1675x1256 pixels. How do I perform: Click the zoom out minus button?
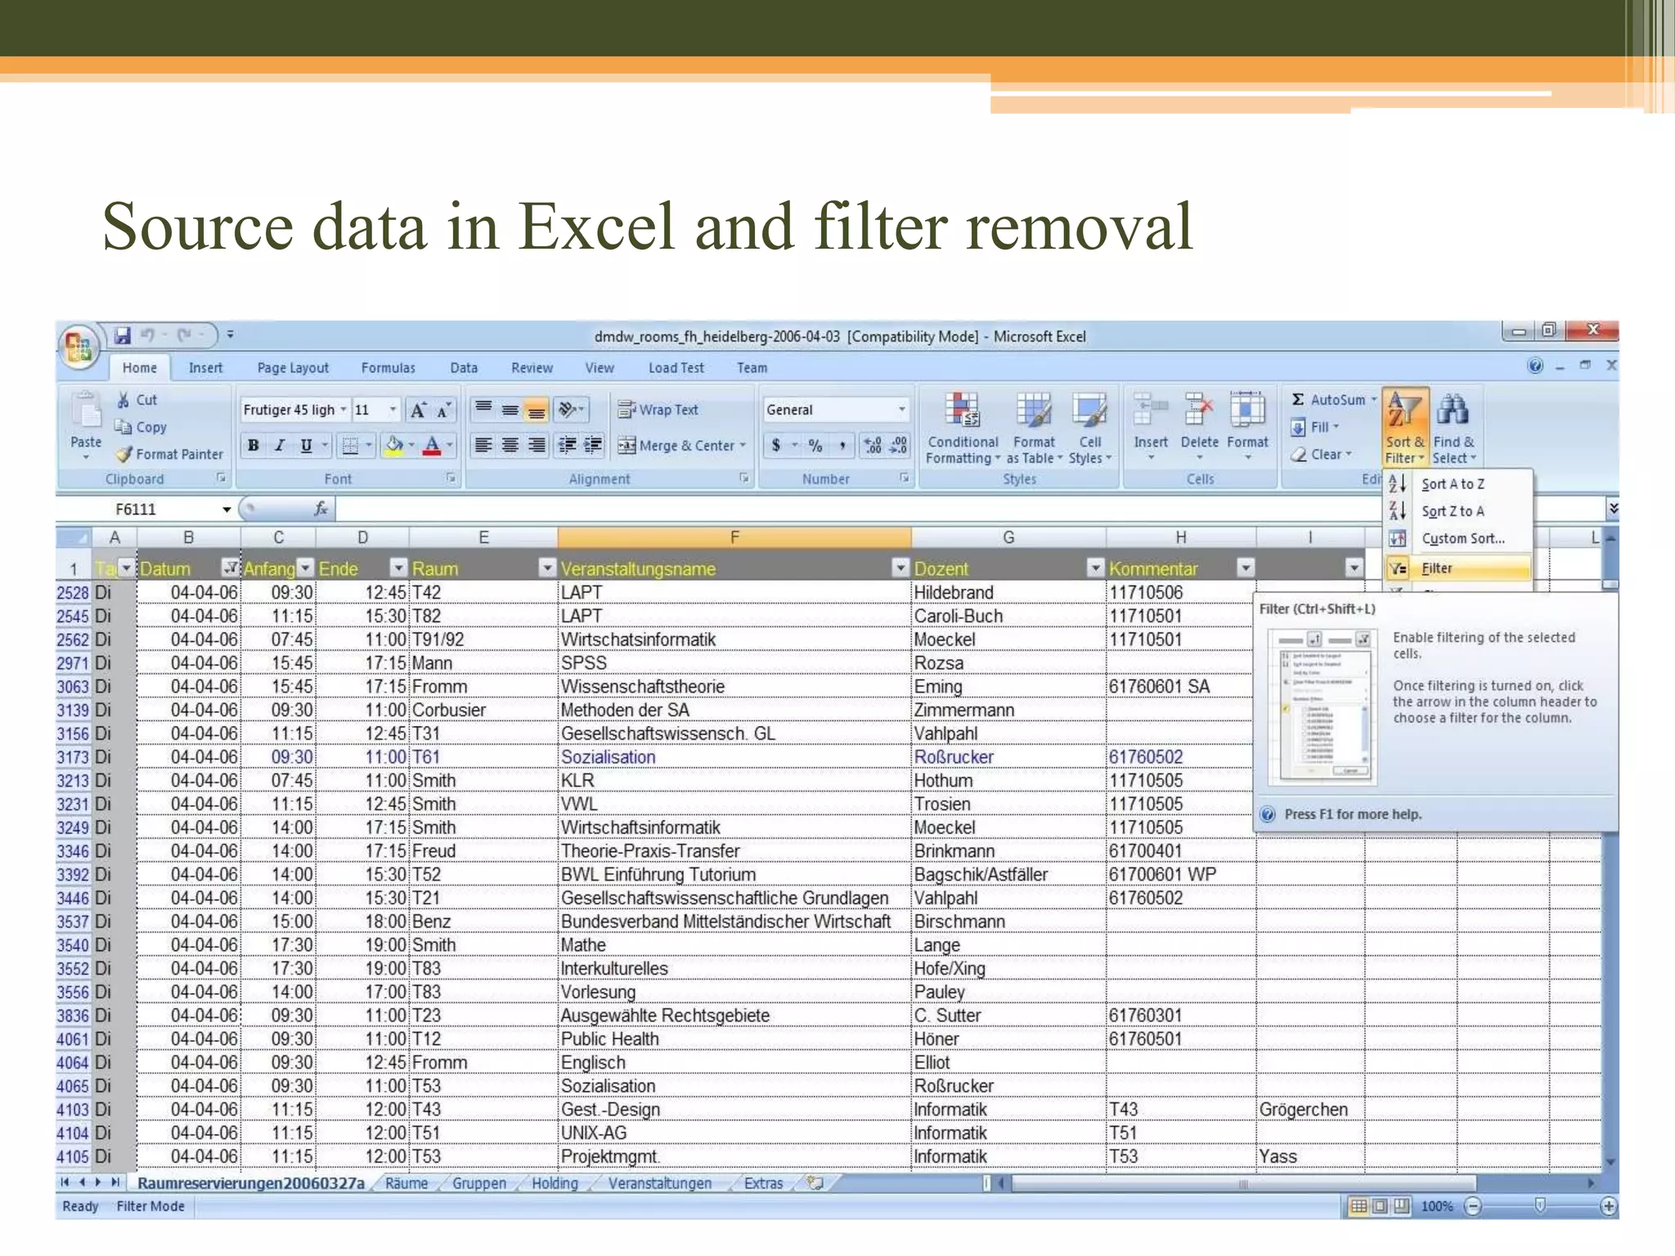tap(1472, 1206)
